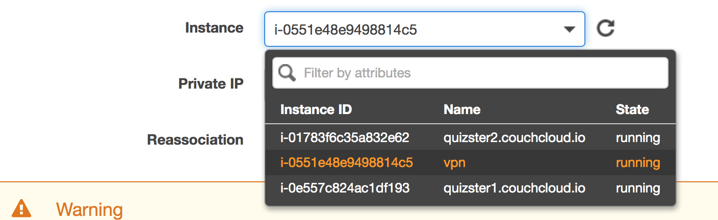Click the refresh icon beside Instance field
The image size is (718, 220).
click(605, 29)
